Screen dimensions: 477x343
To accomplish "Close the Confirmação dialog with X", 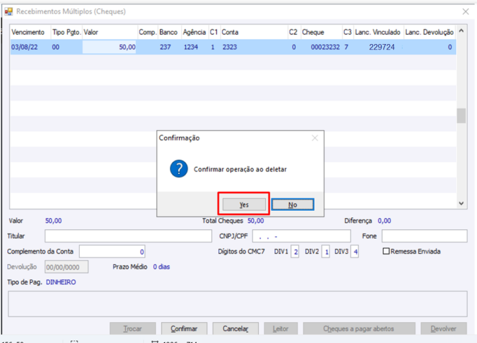I will coord(315,138).
